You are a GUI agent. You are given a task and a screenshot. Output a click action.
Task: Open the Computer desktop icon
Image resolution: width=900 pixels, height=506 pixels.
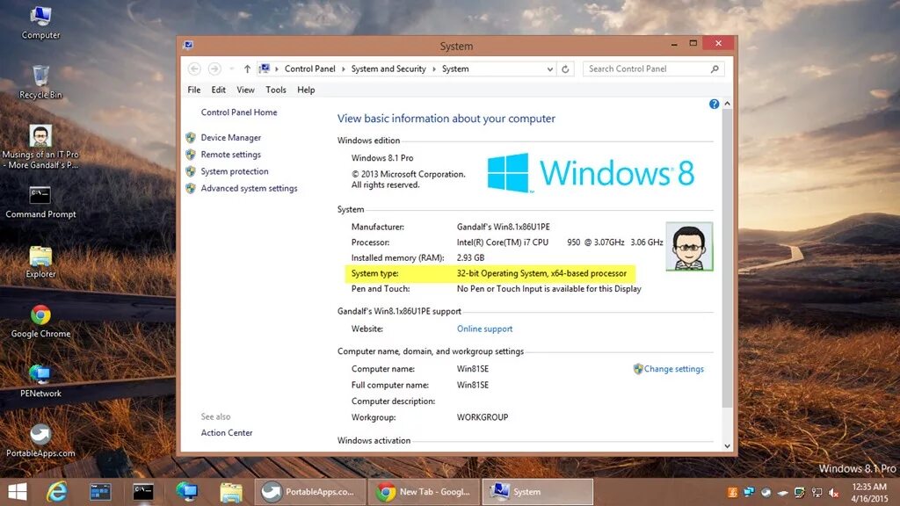coord(40,23)
